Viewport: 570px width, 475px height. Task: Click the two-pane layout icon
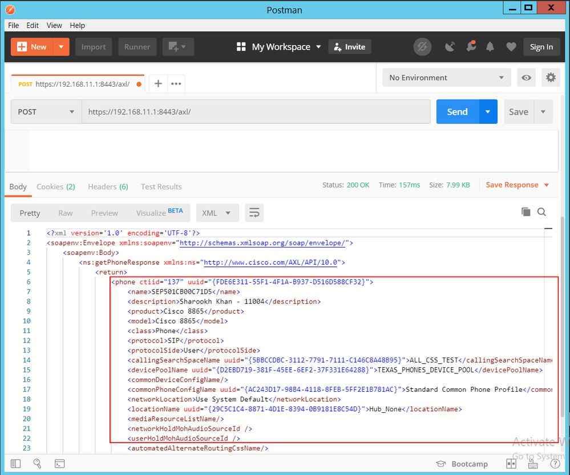click(x=511, y=464)
